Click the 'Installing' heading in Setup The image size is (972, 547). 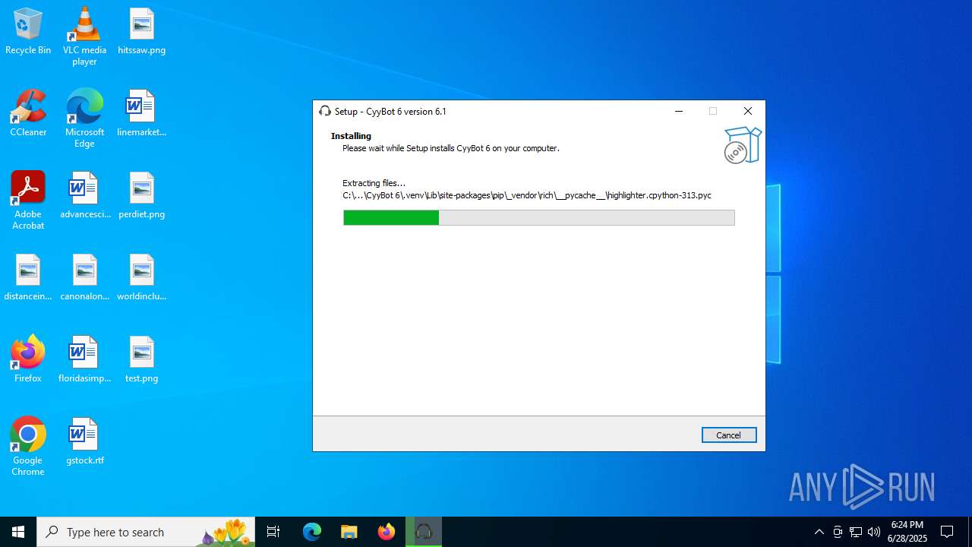(x=351, y=136)
